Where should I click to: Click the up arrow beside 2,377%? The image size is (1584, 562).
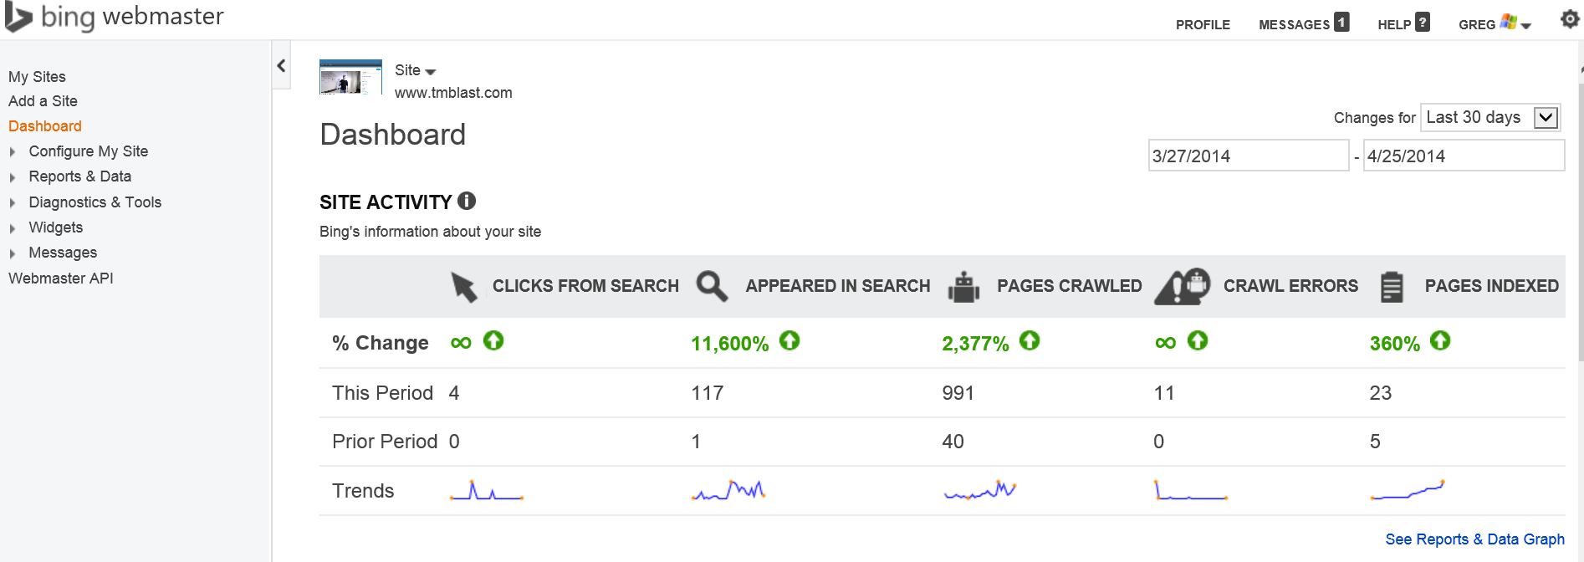coord(1030,340)
